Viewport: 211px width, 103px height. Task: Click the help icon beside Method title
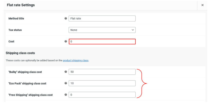66,19
